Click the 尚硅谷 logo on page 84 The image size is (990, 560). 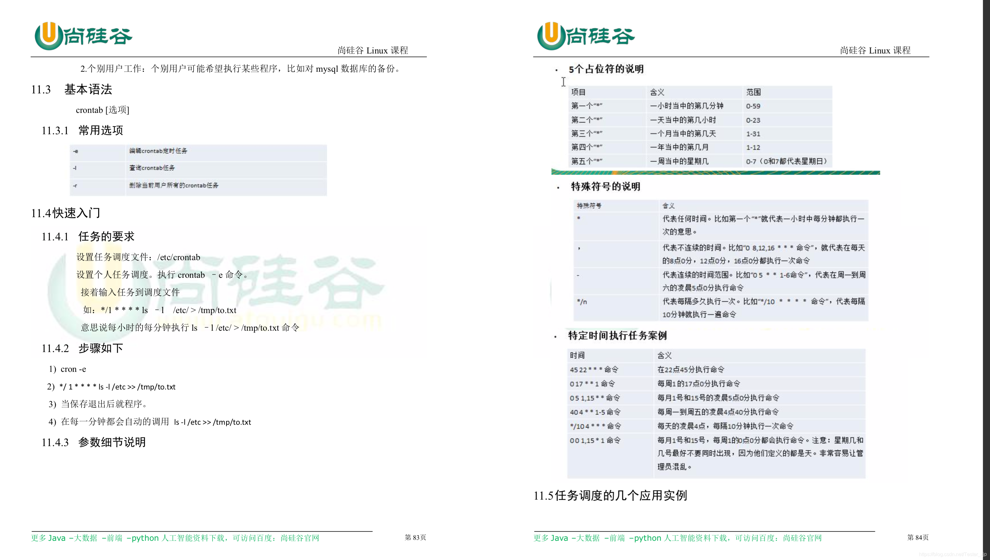(586, 36)
